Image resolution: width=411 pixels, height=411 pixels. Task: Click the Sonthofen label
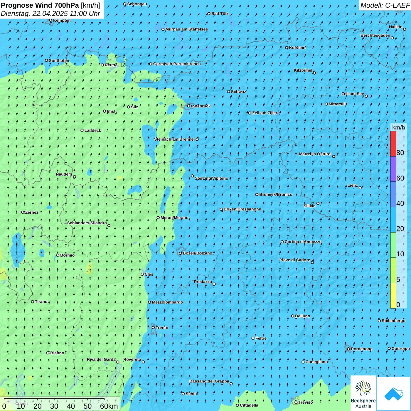[59, 60]
